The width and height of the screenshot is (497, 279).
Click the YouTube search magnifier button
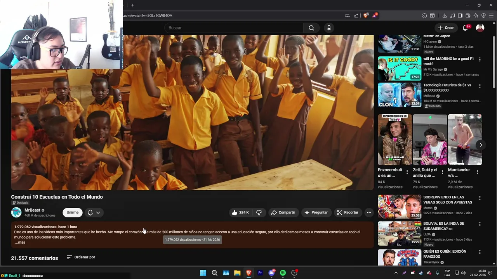(311, 28)
